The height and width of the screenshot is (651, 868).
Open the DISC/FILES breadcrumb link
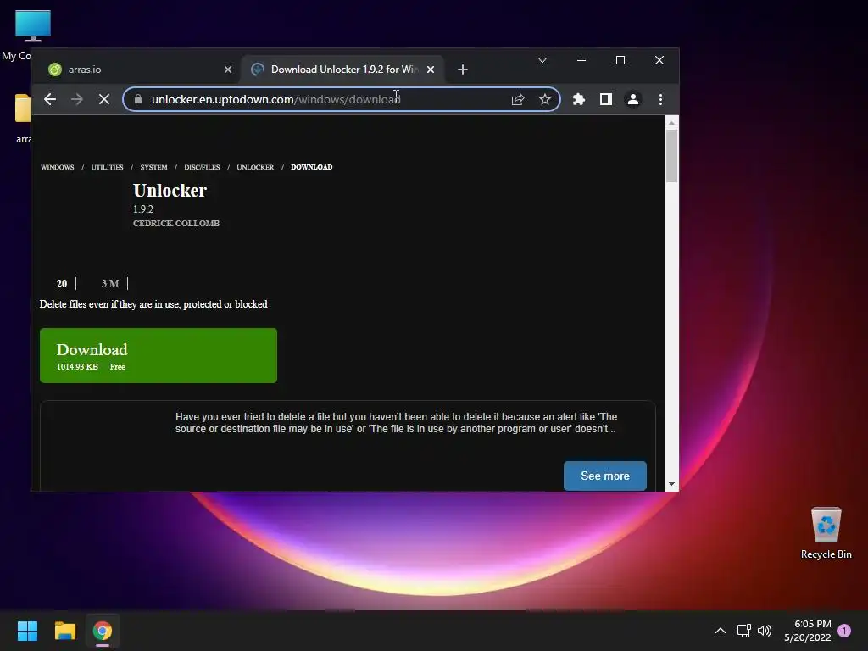click(202, 167)
